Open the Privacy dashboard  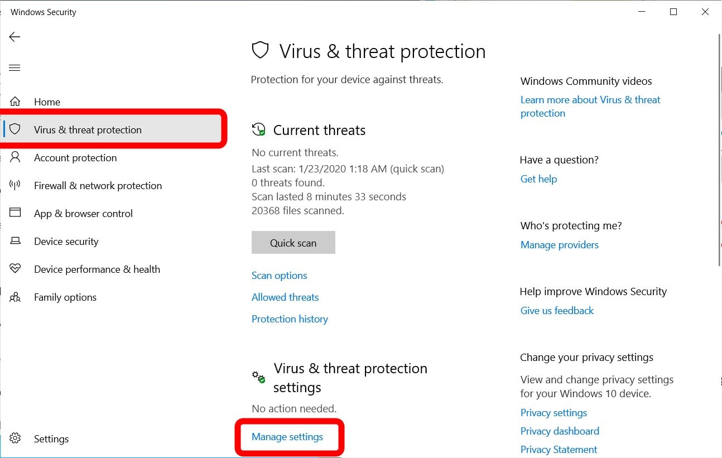[559, 431]
